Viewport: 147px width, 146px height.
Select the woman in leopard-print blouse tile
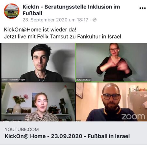(x=38, y=102)
